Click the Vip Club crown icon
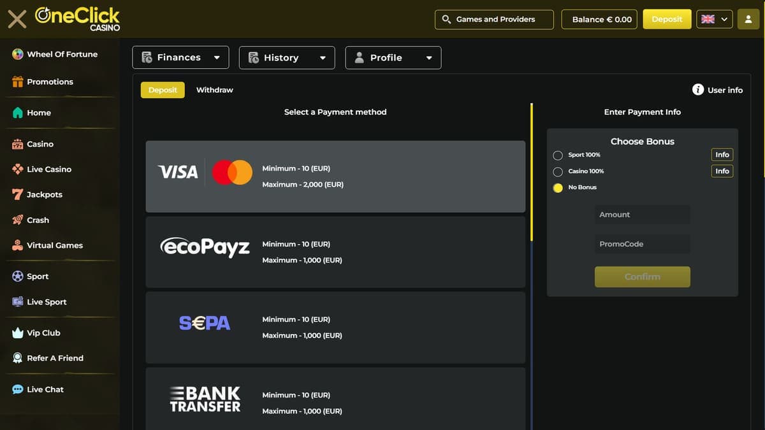 (x=18, y=333)
